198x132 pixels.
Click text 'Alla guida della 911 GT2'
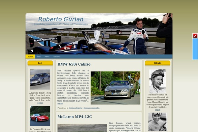[x=40, y=93]
